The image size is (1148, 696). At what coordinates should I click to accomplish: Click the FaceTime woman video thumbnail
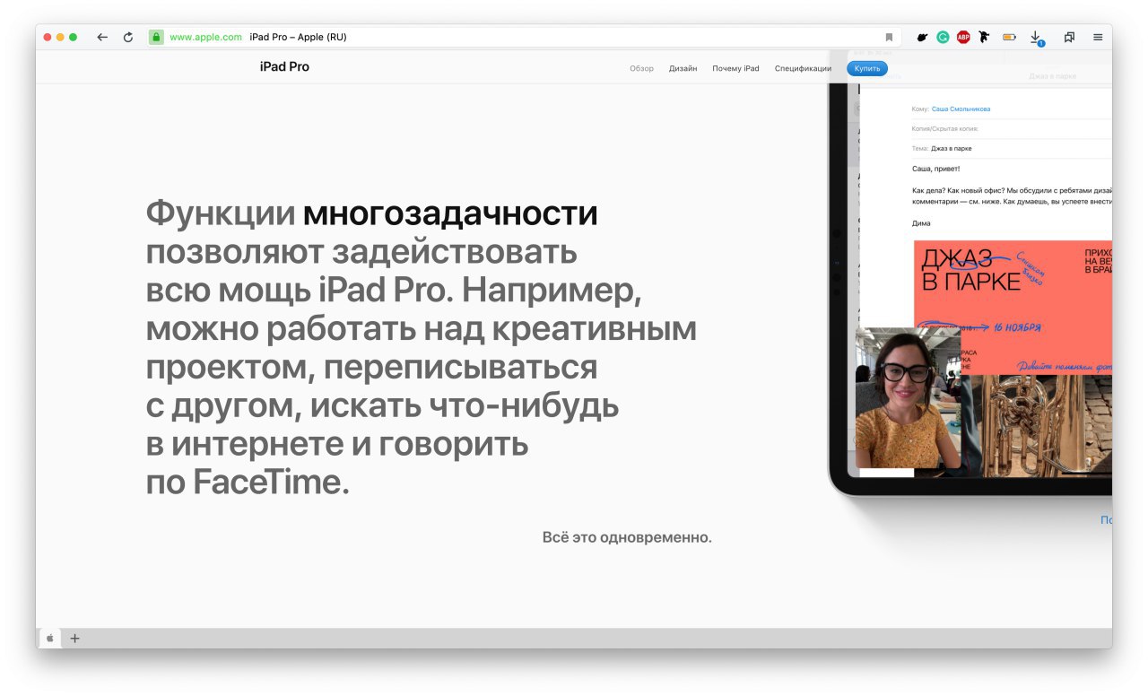point(908,397)
